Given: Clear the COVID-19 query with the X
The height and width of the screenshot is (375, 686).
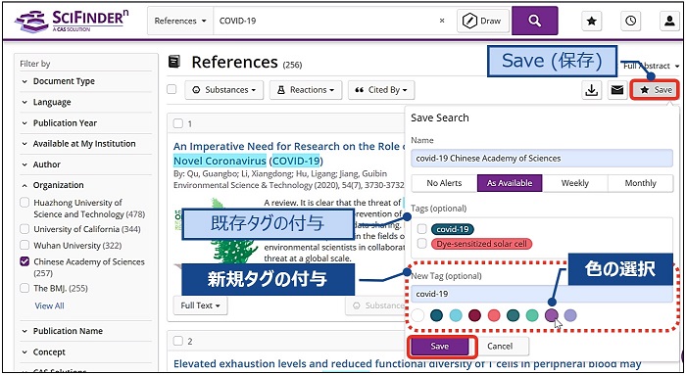Looking at the screenshot, I should [x=442, y=21].
